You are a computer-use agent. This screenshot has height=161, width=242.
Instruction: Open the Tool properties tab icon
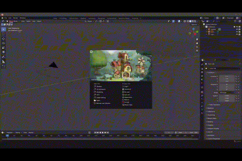202,64
